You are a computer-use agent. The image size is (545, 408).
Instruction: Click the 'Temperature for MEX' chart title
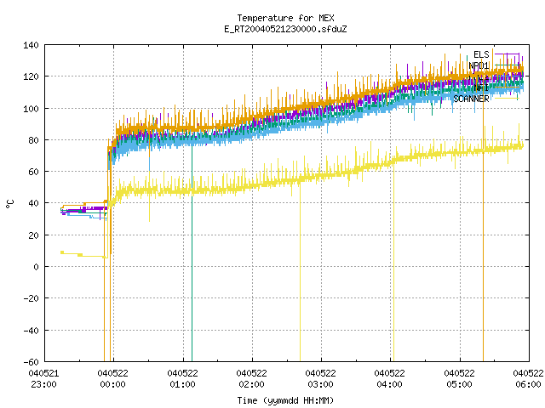(285, 18)
